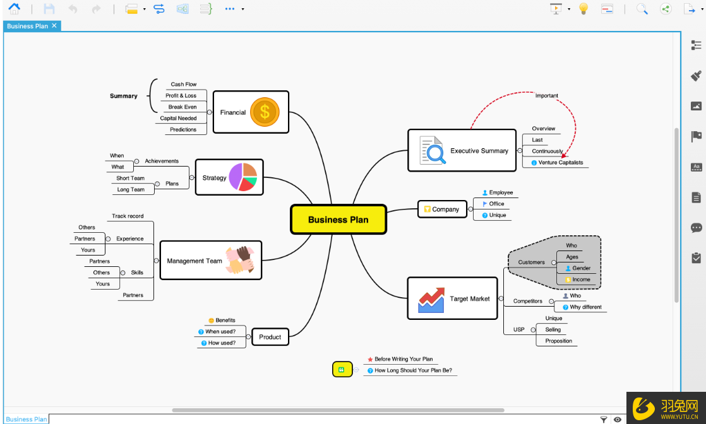This screenshot has height=424, width=706.
Task: Toggle the eye view icon in status bar
Action: click(617, 419)
